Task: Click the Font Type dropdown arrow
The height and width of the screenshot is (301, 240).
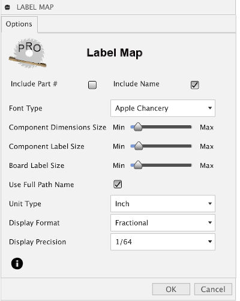Action: click(210, 108)
